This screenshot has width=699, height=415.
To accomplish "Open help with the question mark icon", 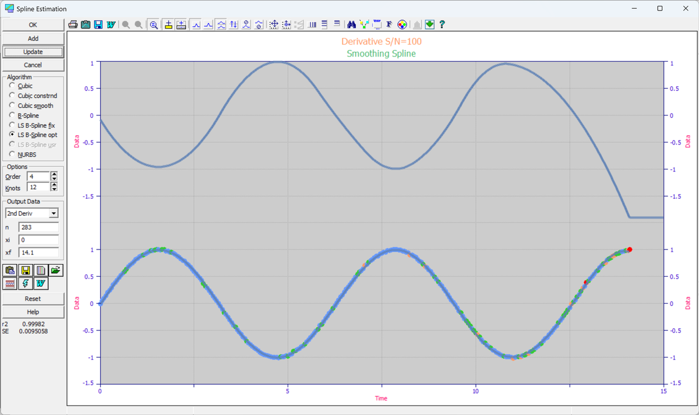I will pyautogui.click(x=443, y=24).
